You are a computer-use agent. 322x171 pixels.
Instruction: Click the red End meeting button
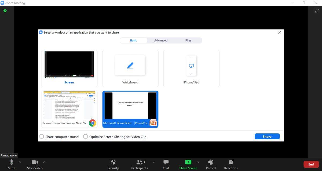pyautogui.click(x=311, y=164)
